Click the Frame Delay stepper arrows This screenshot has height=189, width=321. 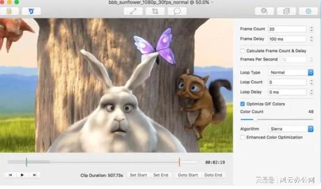click(311, 39)
